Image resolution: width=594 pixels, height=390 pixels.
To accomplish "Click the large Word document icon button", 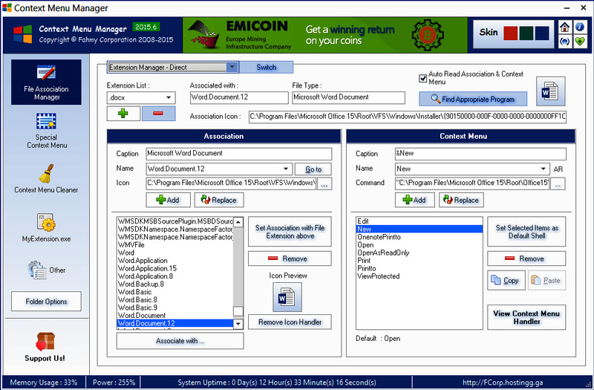I will pyautogui.click(x=550, y=91).
